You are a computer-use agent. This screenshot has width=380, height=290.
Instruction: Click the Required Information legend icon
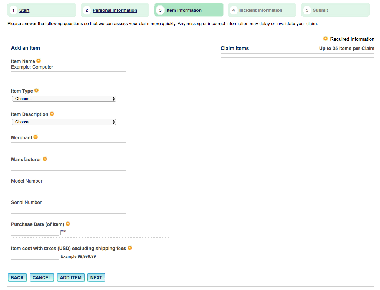click(326, 39)
